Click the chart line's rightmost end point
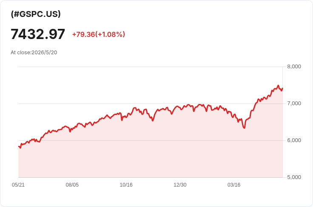 pos(282,88)
